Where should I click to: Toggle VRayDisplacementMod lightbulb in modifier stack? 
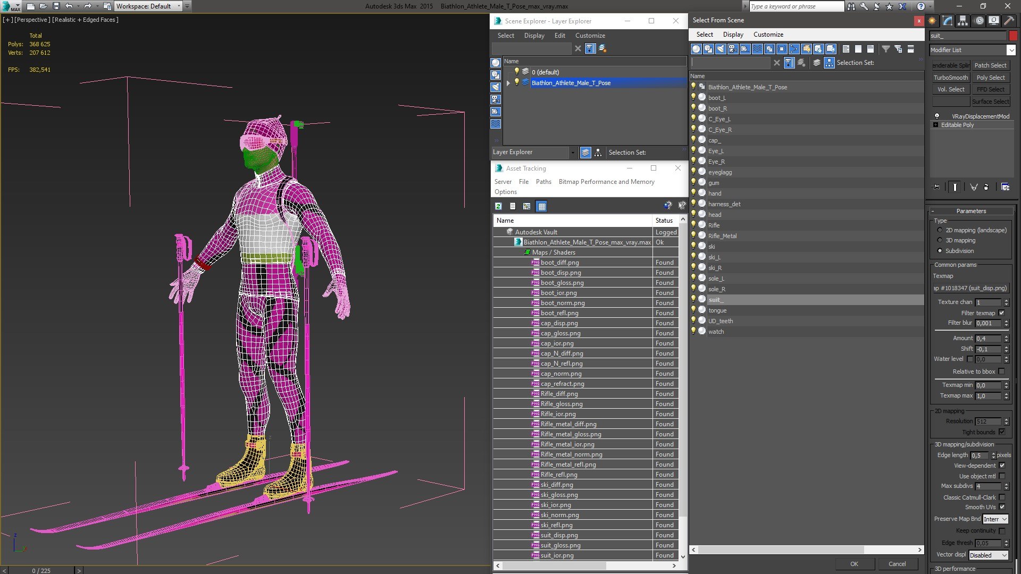click(x=937, y=116)
